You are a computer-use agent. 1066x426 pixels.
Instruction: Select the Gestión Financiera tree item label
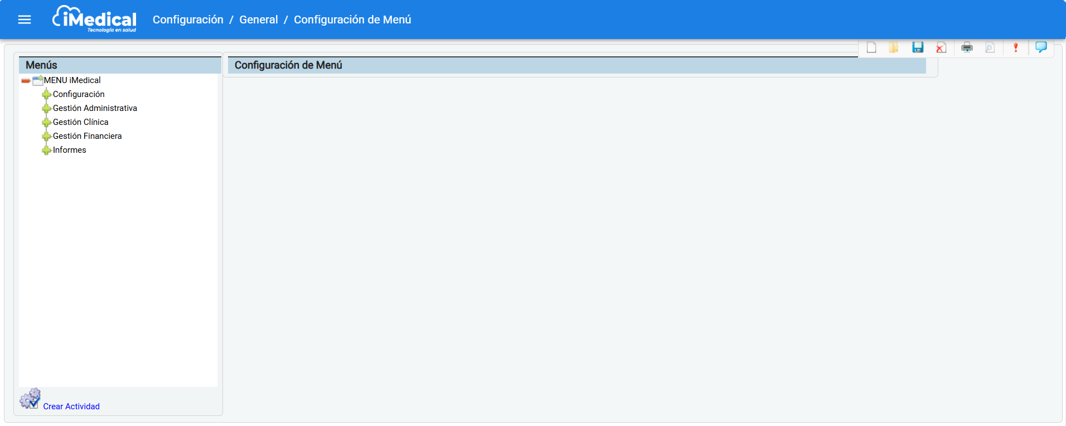87,136
